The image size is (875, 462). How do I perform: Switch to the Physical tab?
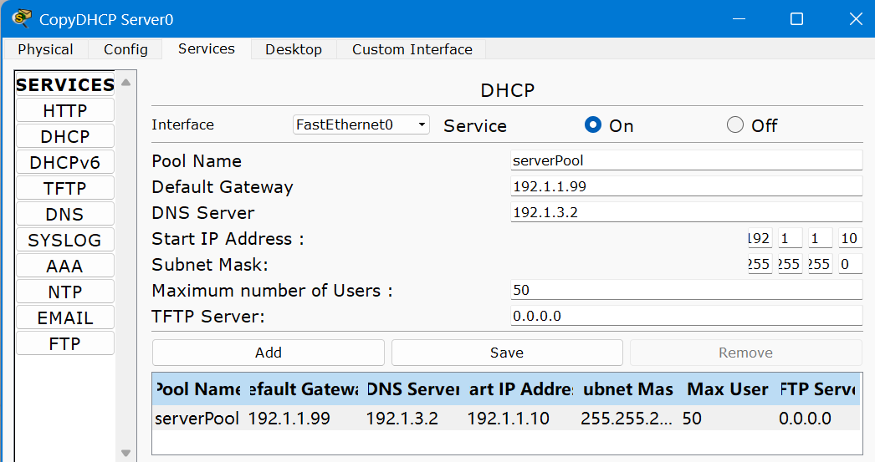pyautogui.click(x=45, y=49)
